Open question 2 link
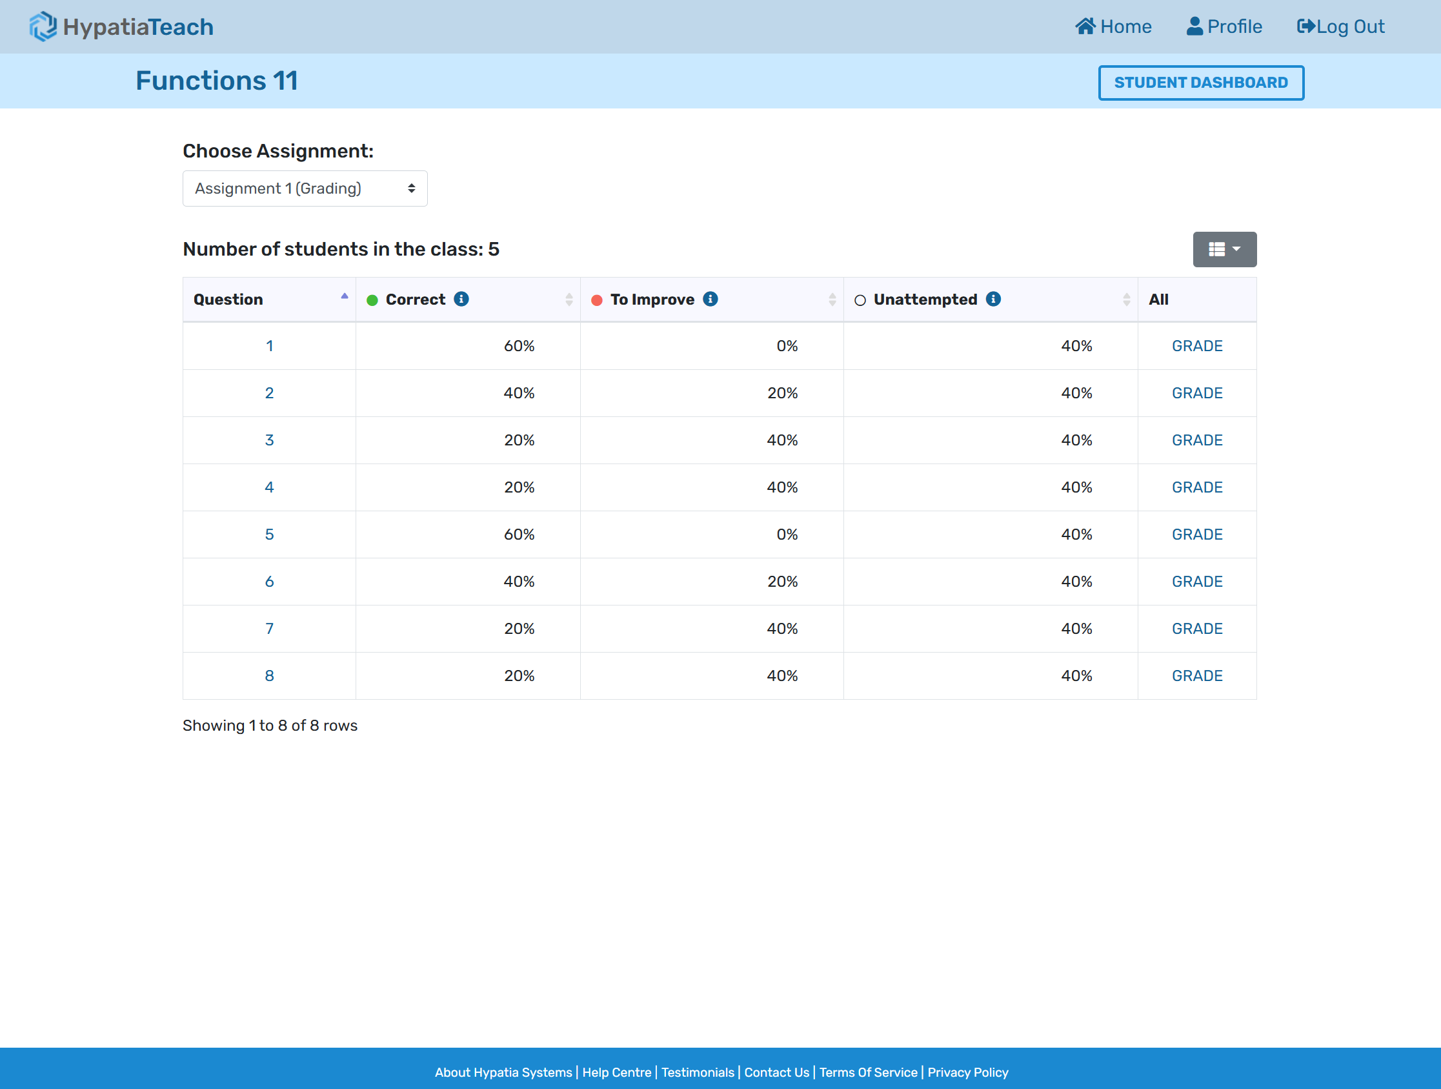Image resolution: width=1441 pixels, height=1089 pixels. [269, 393]
